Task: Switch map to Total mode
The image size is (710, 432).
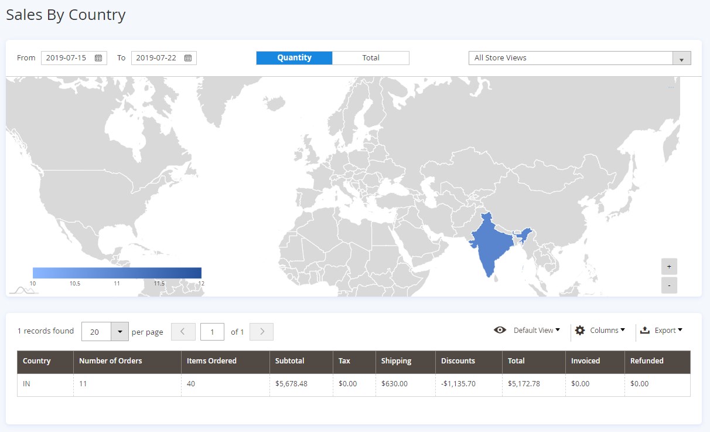Action: point(370,58)
